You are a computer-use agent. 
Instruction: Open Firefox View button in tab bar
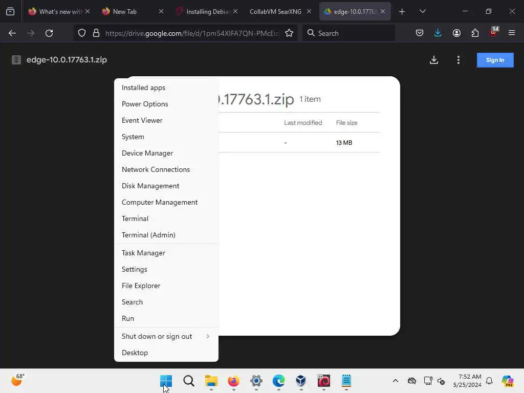tap(10, 11)
